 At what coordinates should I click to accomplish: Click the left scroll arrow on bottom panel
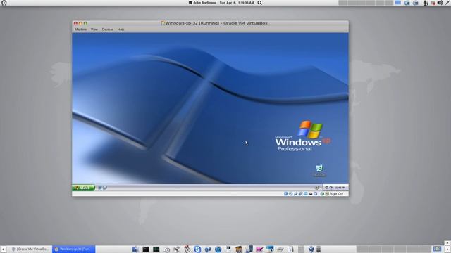coord(3,249)
